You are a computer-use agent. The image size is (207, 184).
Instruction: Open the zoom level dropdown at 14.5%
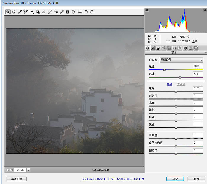coord(28,170)
